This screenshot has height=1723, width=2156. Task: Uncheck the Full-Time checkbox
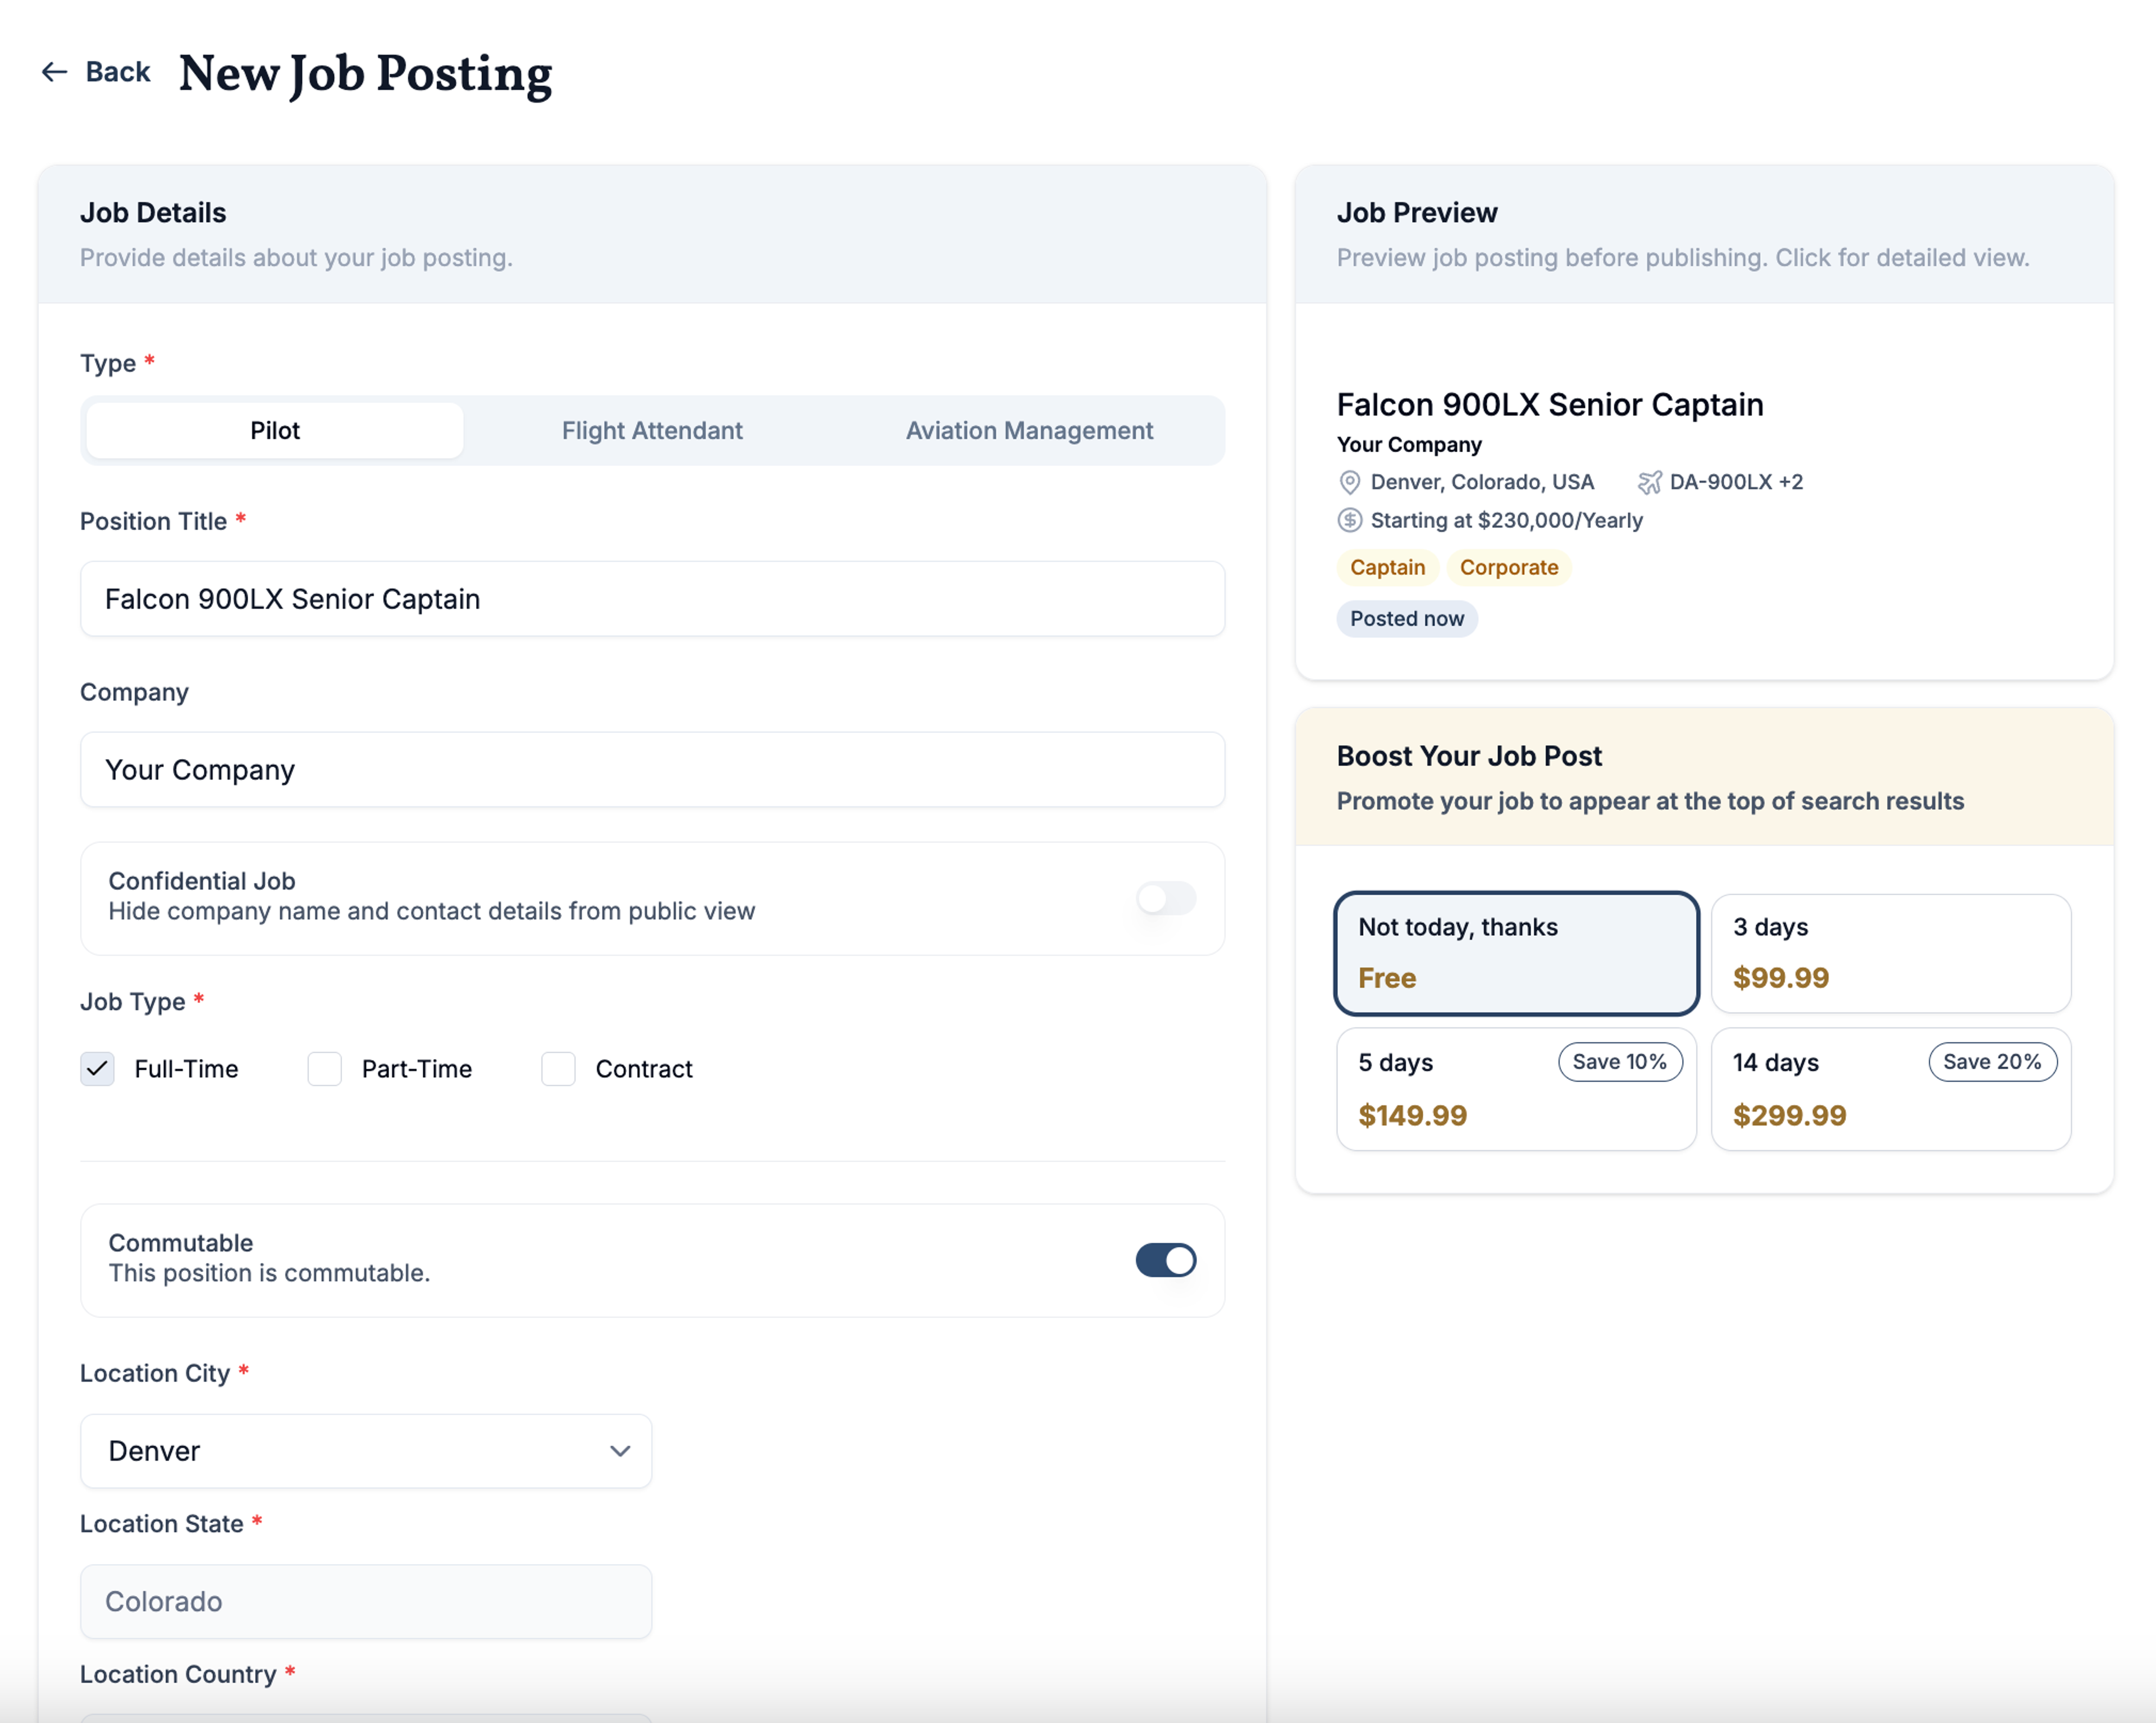(x=98, y=1069)
